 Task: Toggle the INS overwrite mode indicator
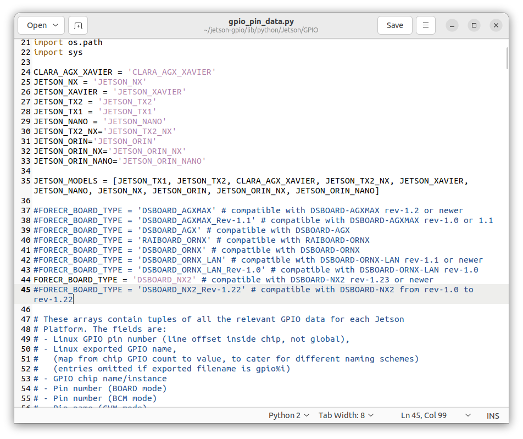pyautogui.click(x=493, y=415)
